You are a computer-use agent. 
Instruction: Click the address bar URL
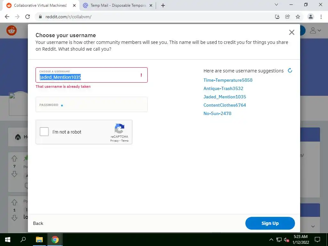tap(69, 17)
